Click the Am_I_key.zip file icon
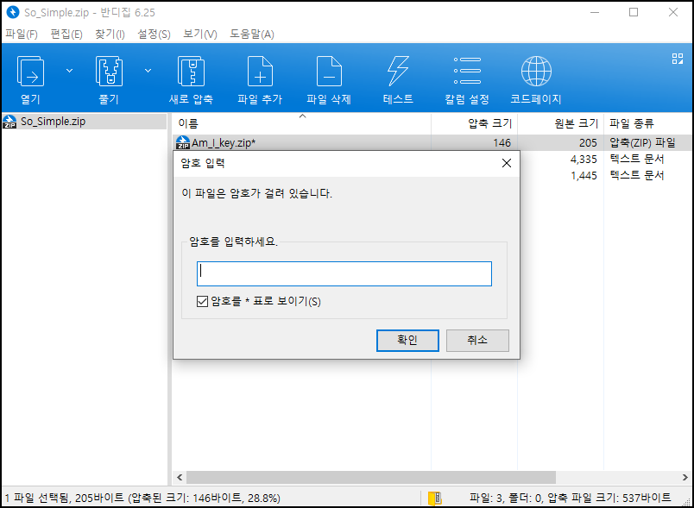The height and width of the screenshot is (508, 694). coord(183,142)
